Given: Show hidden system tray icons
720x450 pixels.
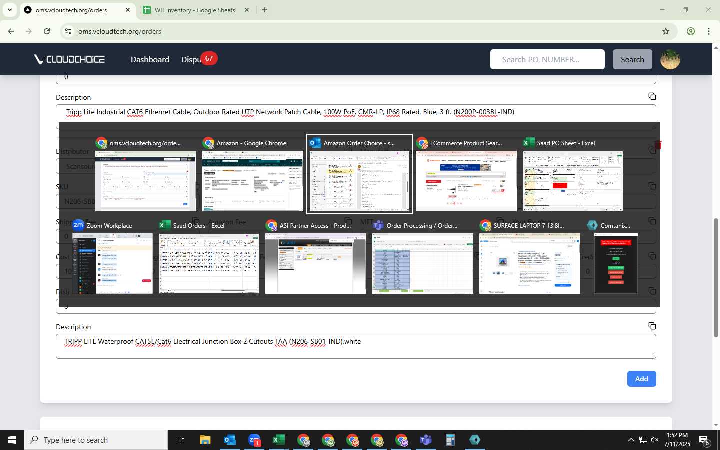Looking at the screenshot, I should 631,440.
